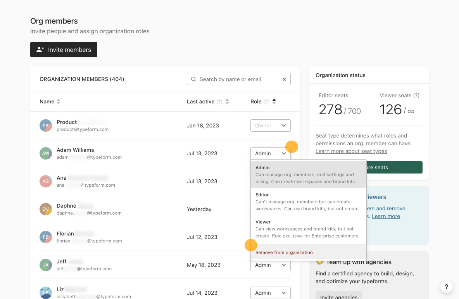Choose the Viewer role option in the menu

(x=309, y=229)
